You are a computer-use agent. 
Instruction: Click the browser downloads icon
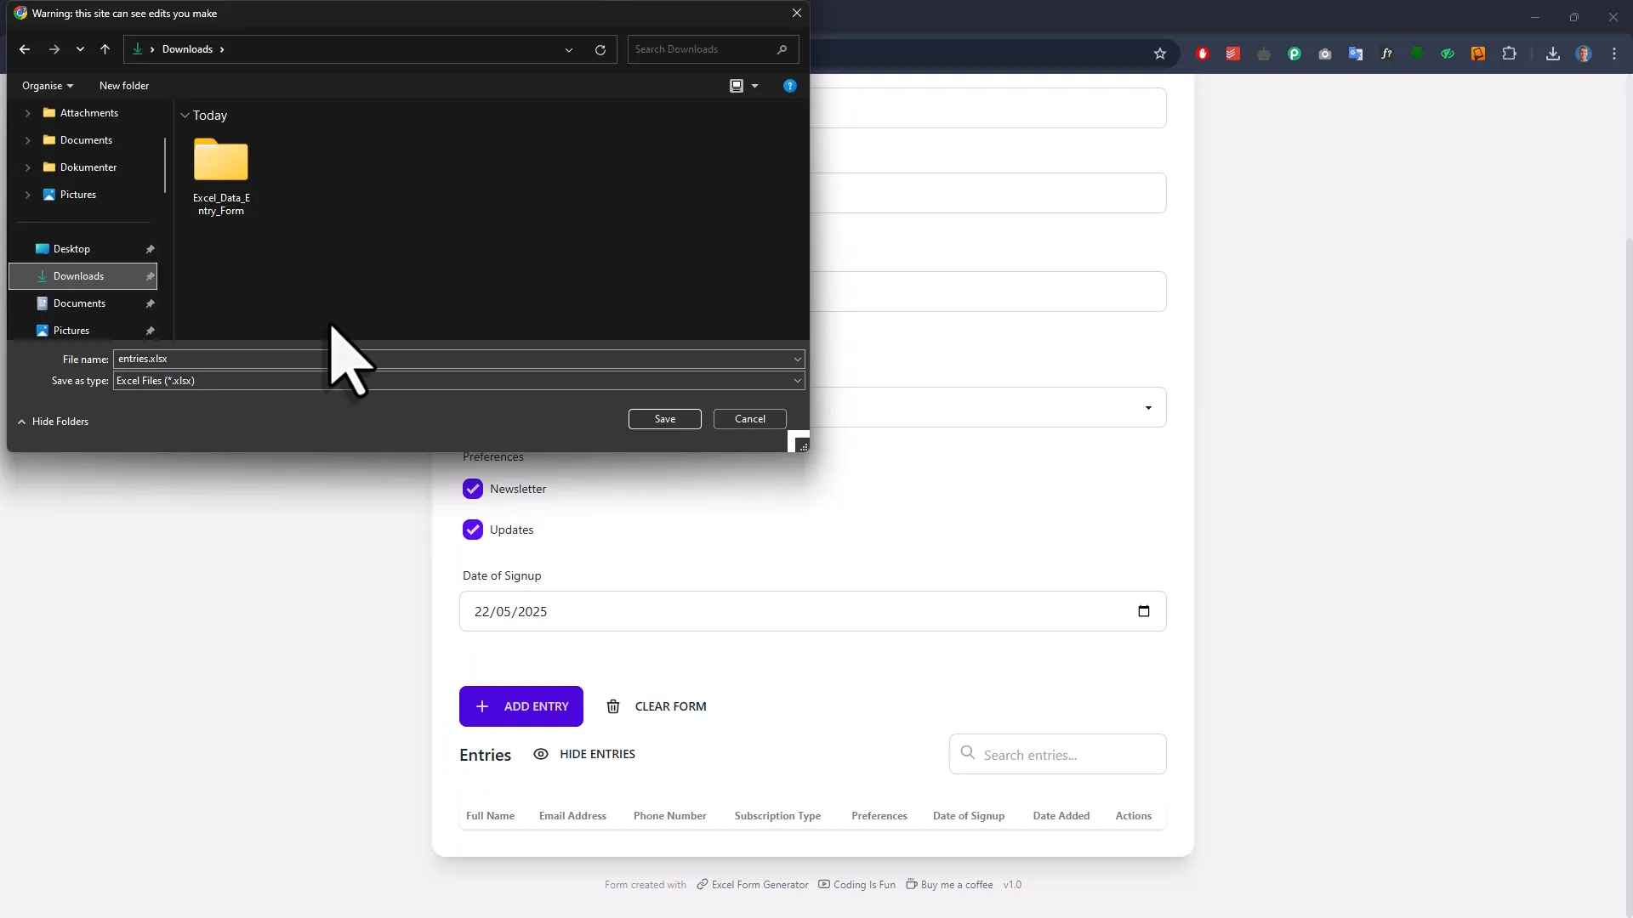pyautogui.click(x=1552, y=54)
